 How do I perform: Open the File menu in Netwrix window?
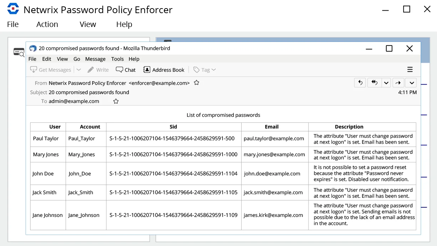[13, 24]
